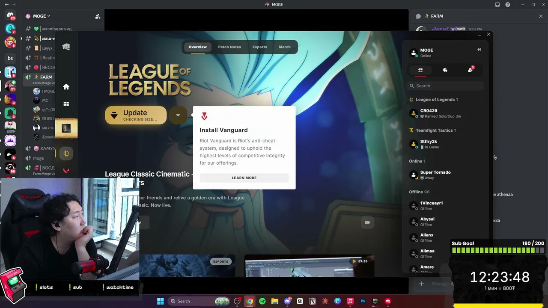Open Riot Client from the taskbar
The width and height of the screenshot is (548, 308).
pyautogui.click(x=388, y=301)
